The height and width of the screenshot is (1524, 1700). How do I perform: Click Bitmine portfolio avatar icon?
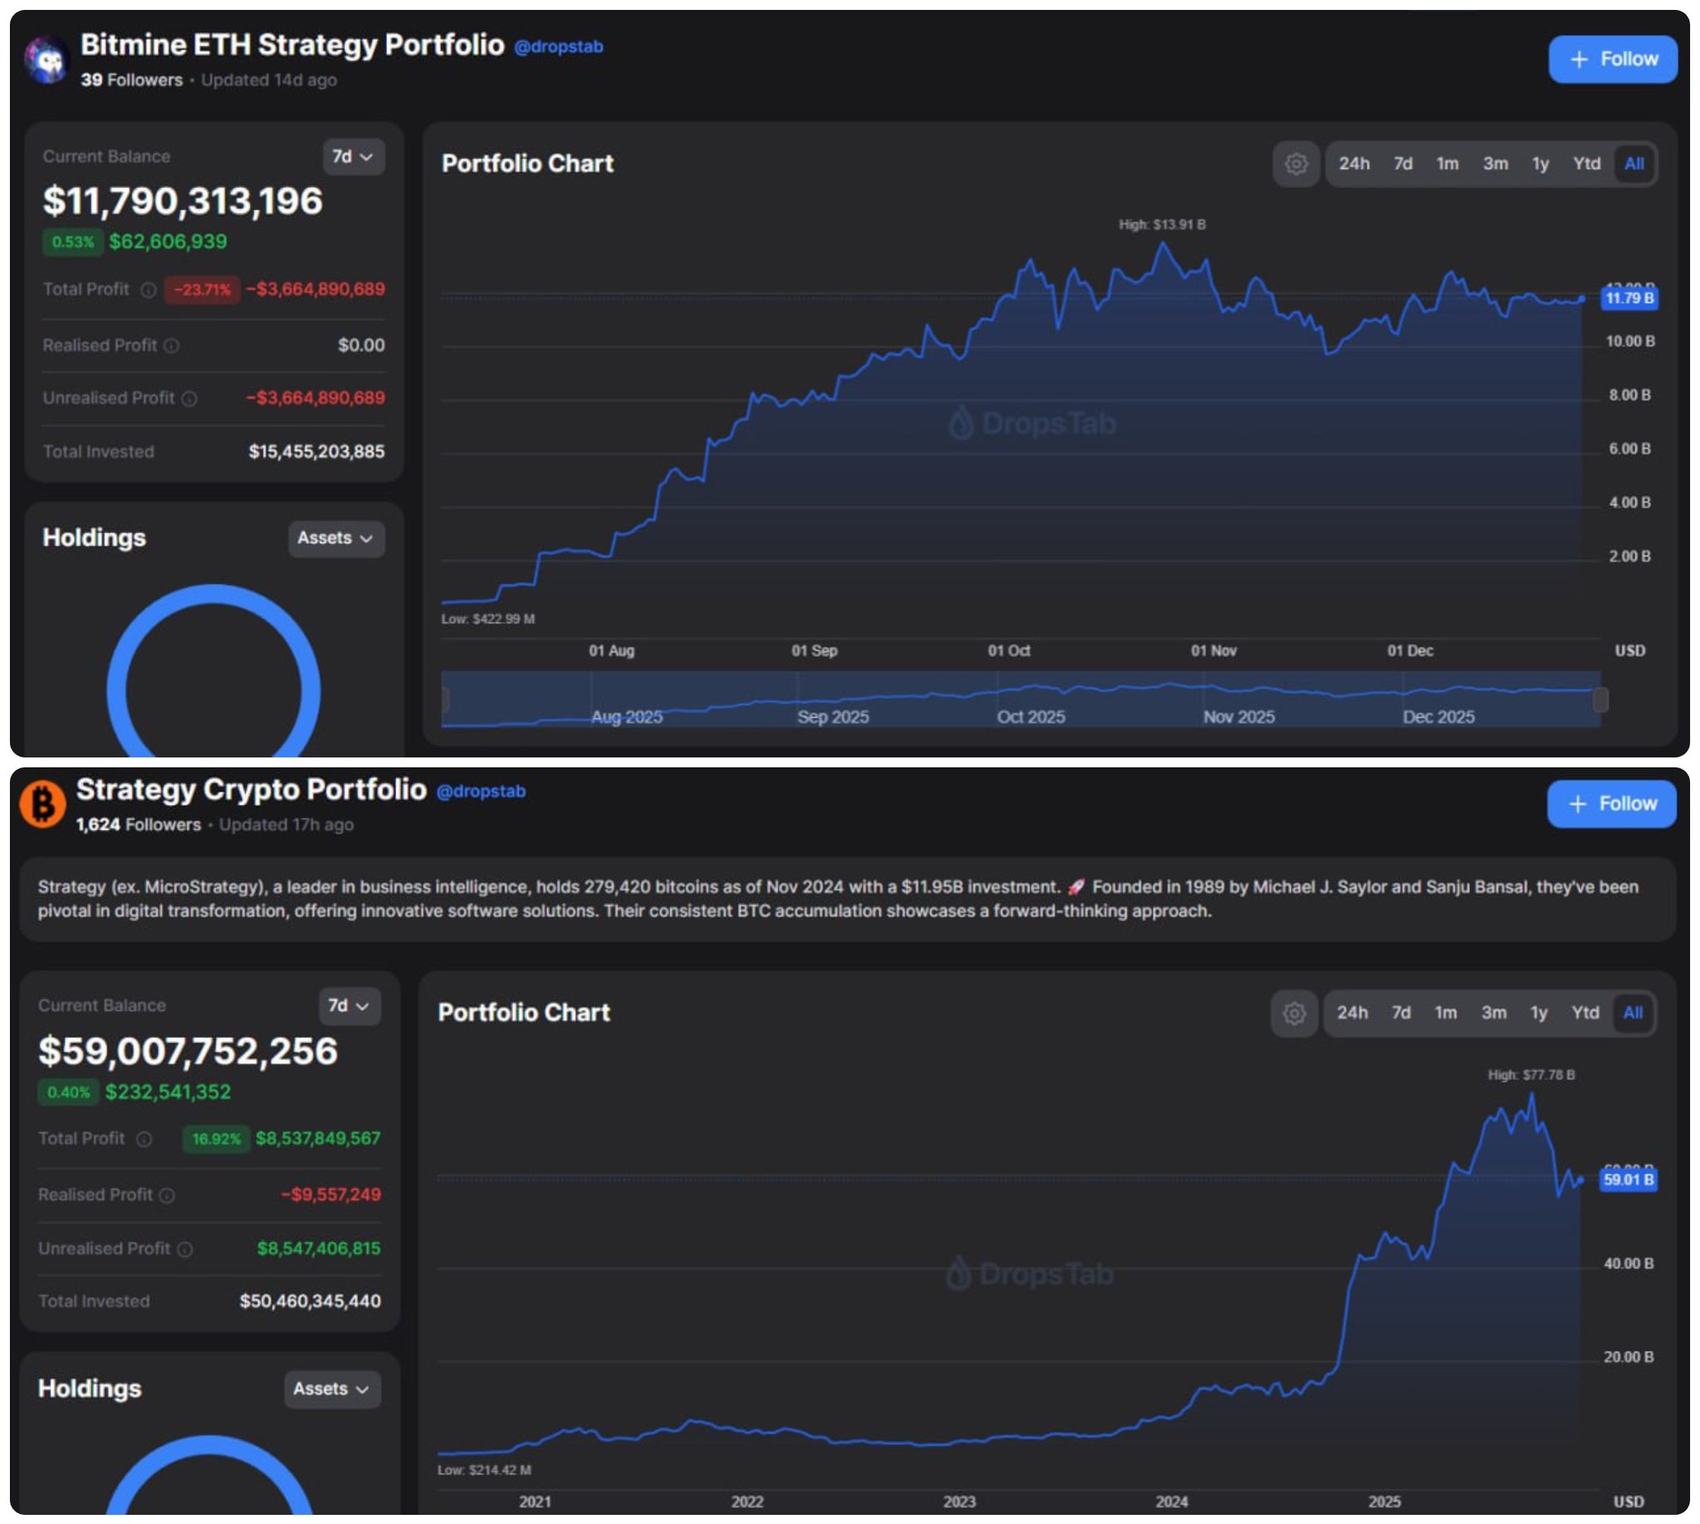[x=46, y=61]
